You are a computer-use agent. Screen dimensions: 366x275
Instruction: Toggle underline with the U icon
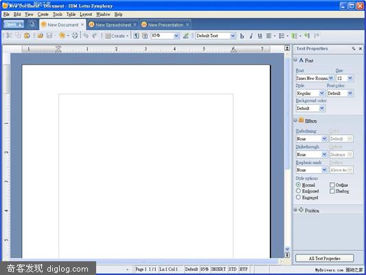[x=260, y=36]
